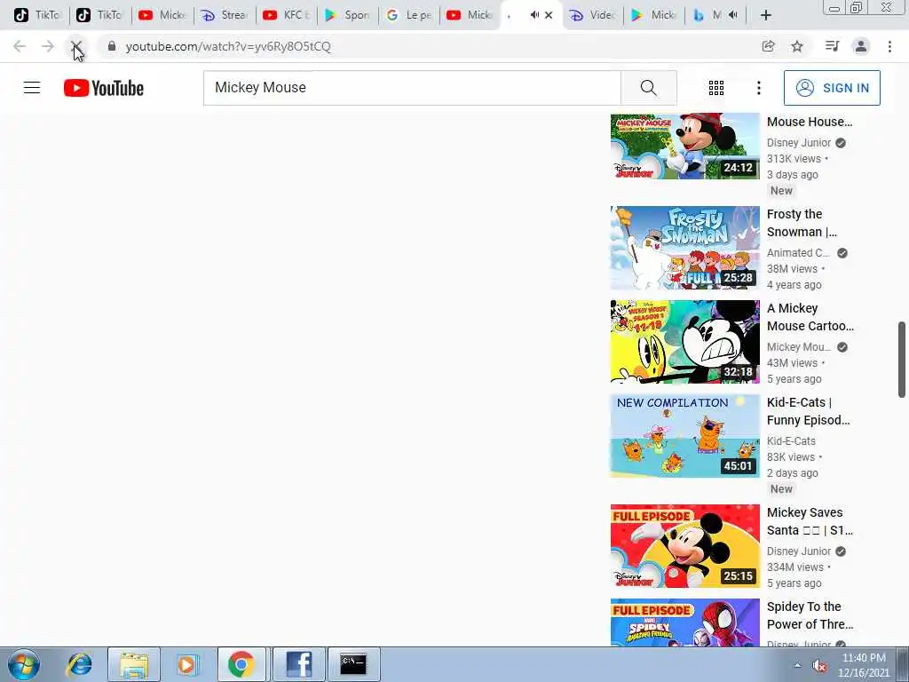Open Internet Explorer from the taskbar
Screen dimensions: 909x682
click(x=79, y=664)
